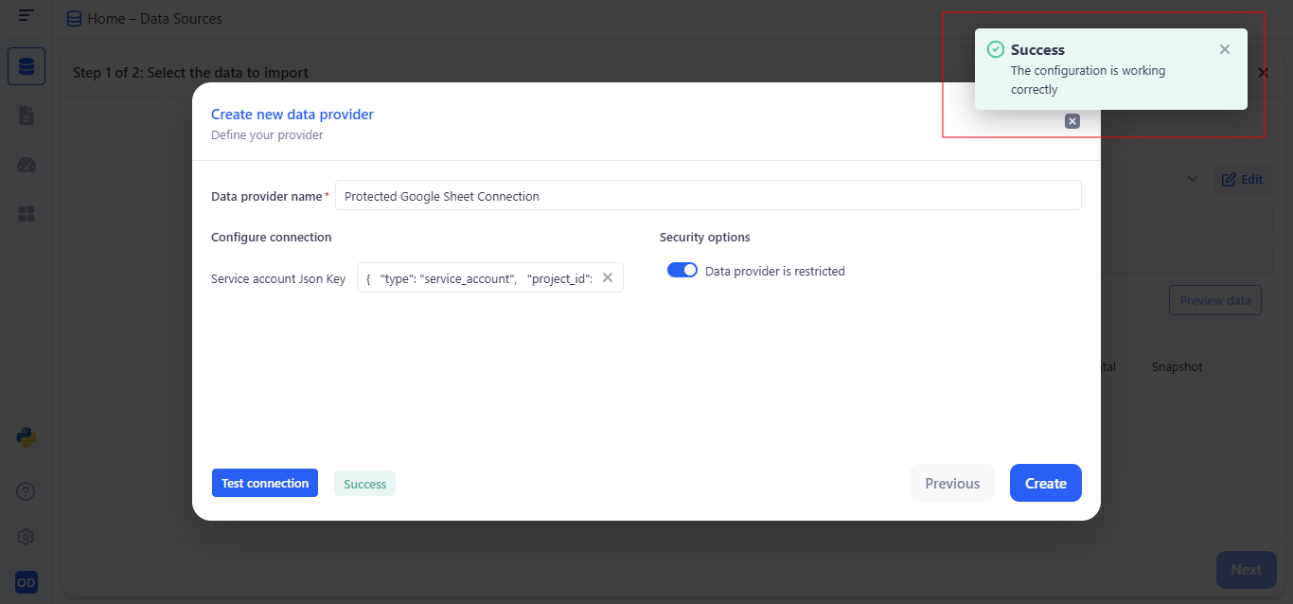Viewport: 1293px width, 604px height.
Task: Click the OD user avatar
Action: tap(27, 582)
